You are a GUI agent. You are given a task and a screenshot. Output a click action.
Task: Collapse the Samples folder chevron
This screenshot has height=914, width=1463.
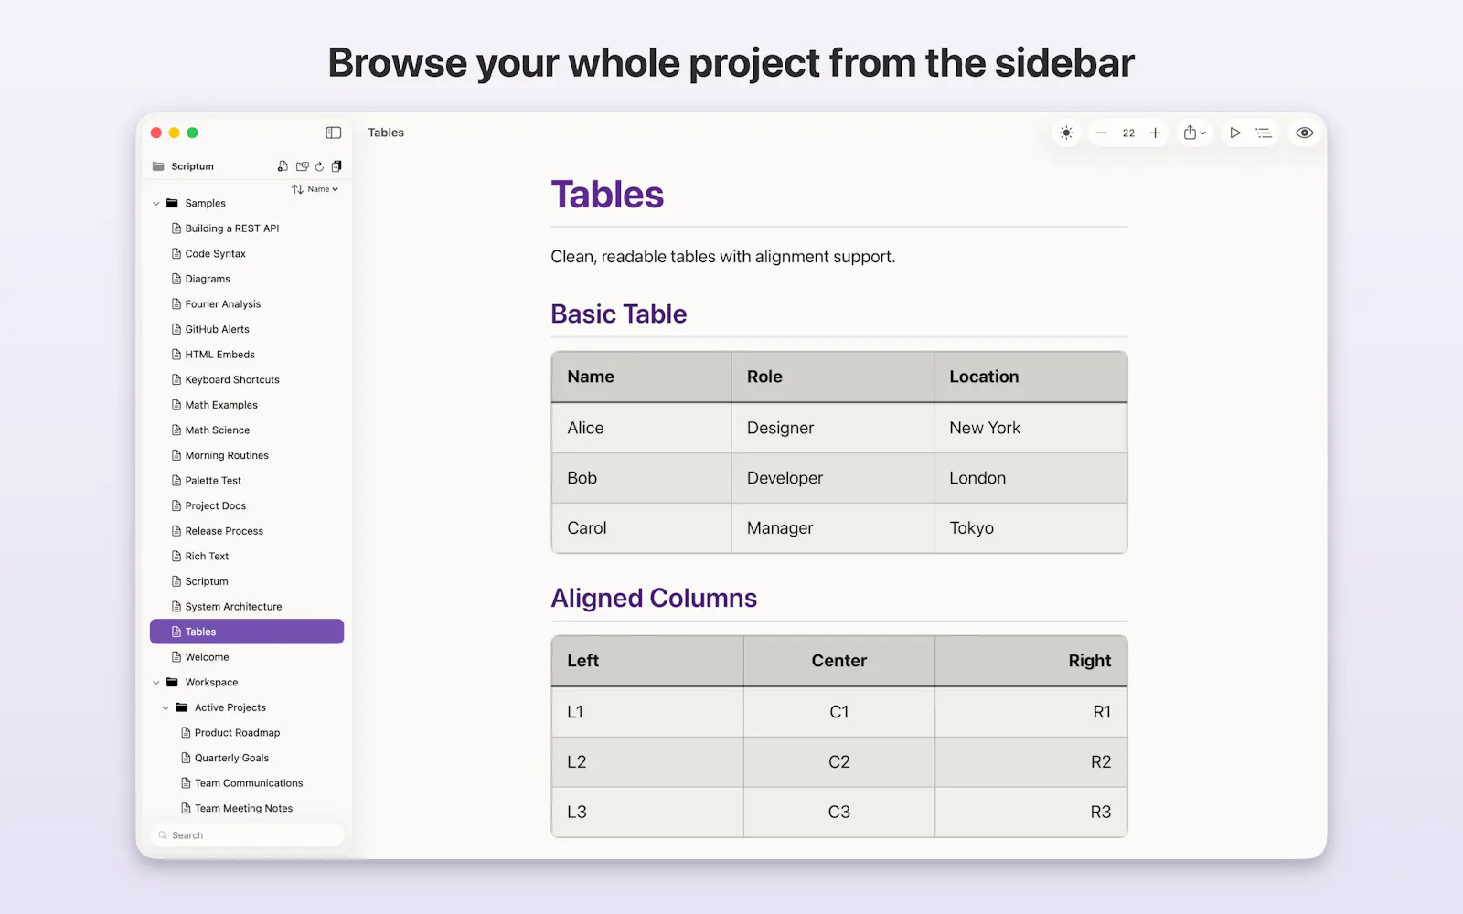pyautogui.click(x=156, y=204)
